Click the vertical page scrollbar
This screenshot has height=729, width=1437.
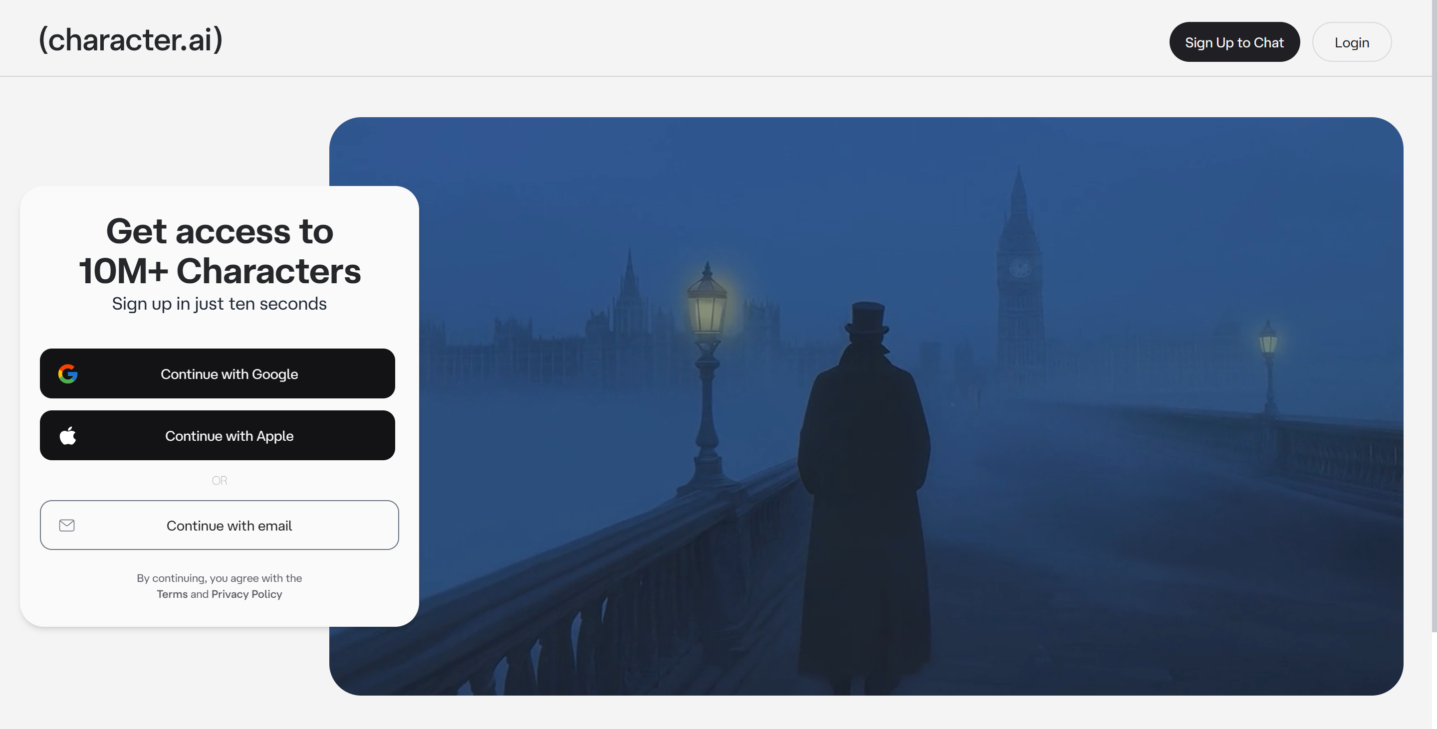coord(1434,316)
